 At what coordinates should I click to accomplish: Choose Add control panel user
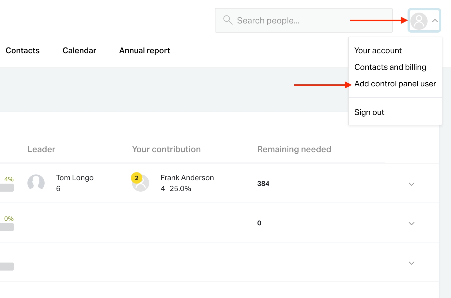(x=395, y=84)
